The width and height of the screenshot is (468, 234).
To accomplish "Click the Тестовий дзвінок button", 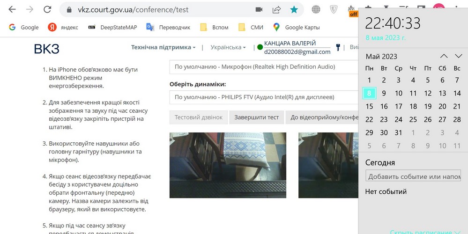I will [x=199, y=117].
